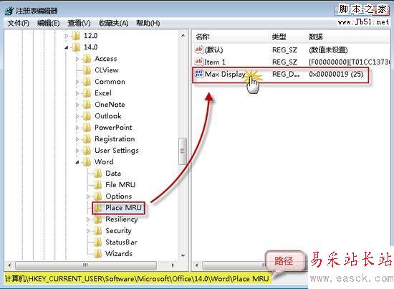Click the Place MRU folder icon
The height and width of the screenshot is (289, 394).
tap(97, 208)
